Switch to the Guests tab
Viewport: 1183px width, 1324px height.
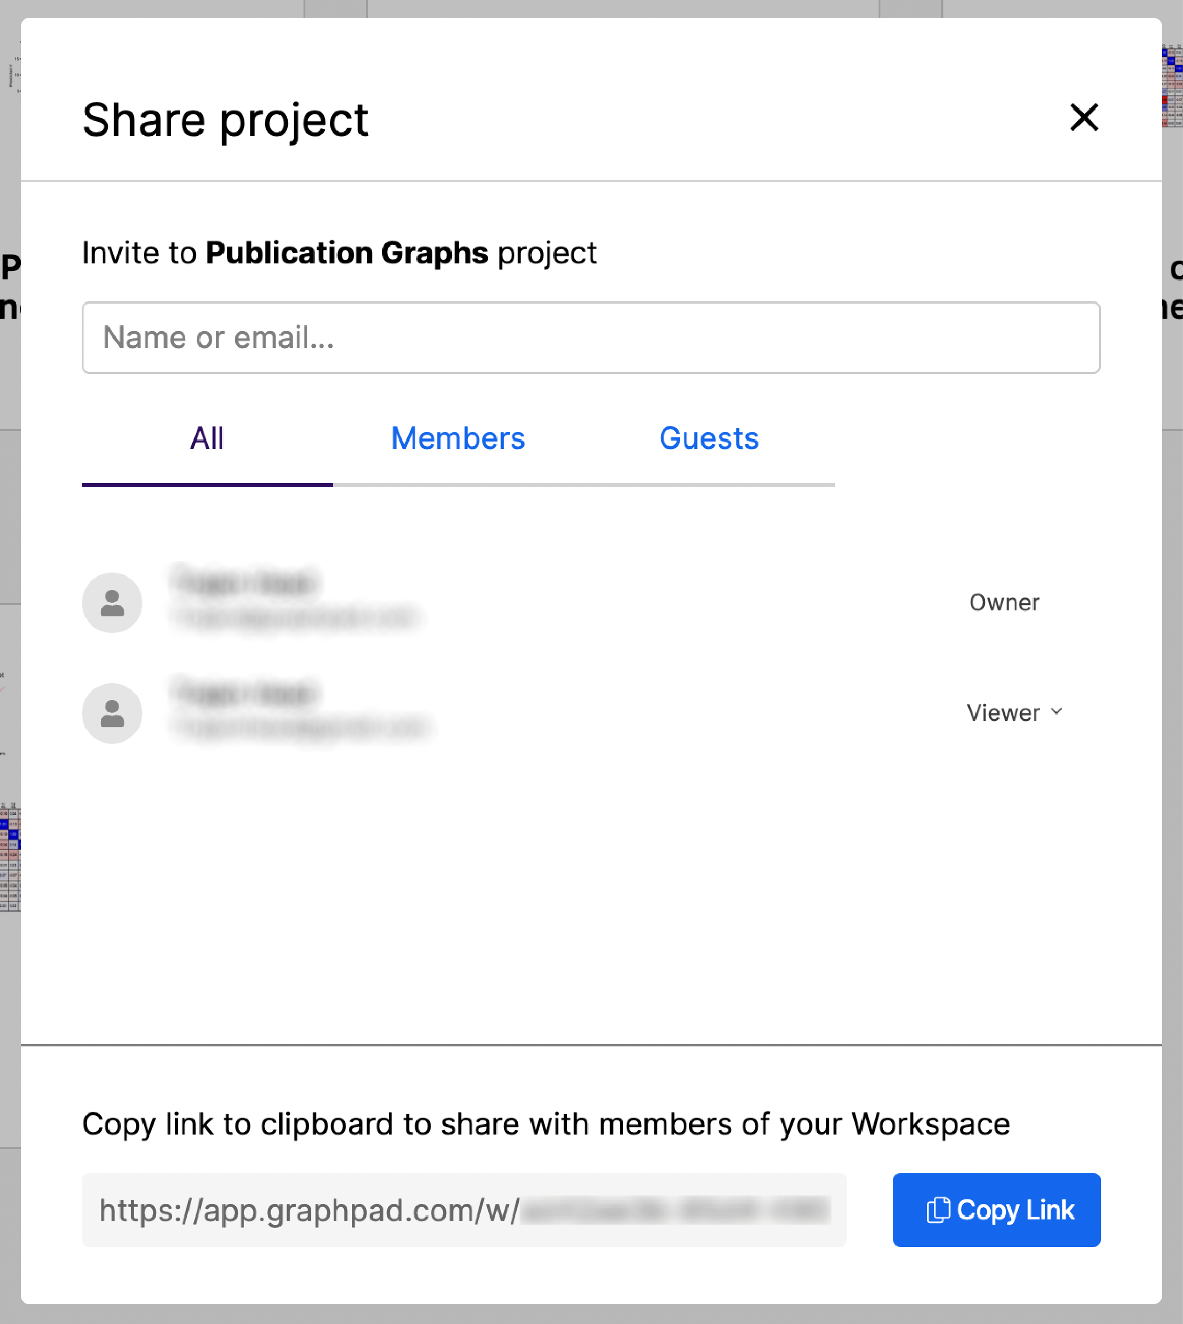pos(708,438)
